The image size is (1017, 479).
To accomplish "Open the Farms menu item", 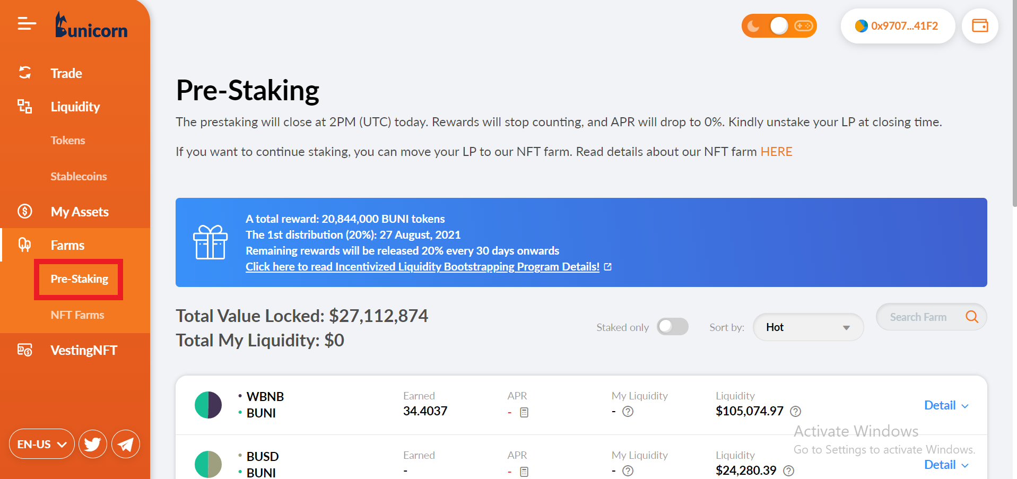I will [x=67, y=245].
